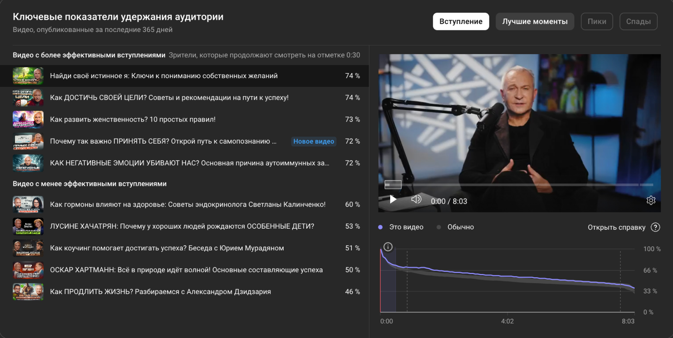
Task: Select video 'Как коучинг помогает достигать успеха?'
Action: (184, 248)
